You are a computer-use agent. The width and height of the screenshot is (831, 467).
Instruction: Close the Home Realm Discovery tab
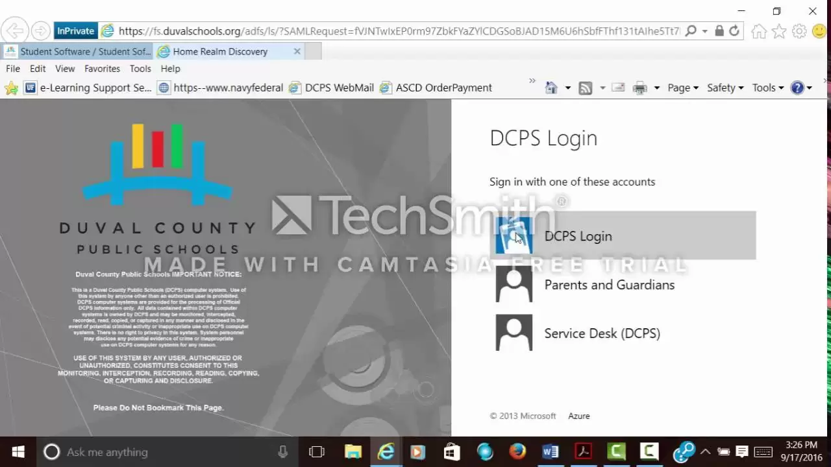(x=297, y=51)
